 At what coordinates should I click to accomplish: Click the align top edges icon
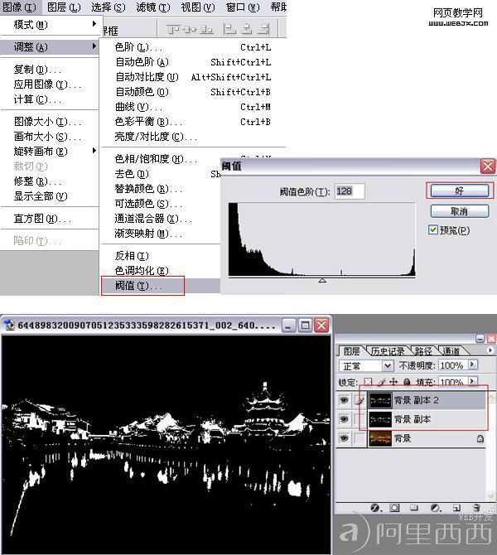[x=173, y=29]
